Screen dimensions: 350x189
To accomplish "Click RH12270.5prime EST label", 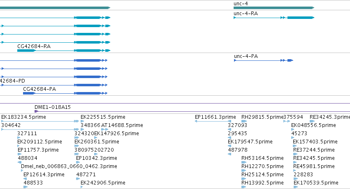I will [x=262, y=166].
